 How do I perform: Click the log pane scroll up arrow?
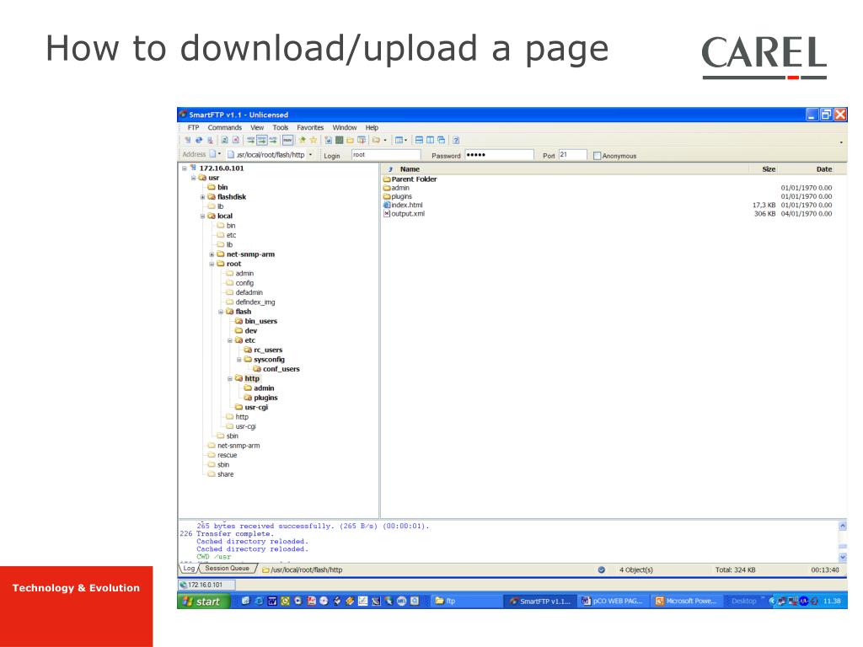[x=842, y=526]
